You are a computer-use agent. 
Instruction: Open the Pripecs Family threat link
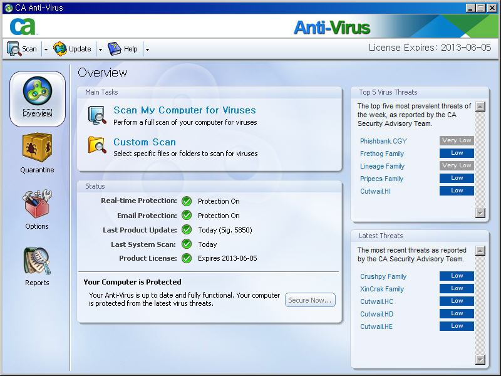(x=381, y=179)
